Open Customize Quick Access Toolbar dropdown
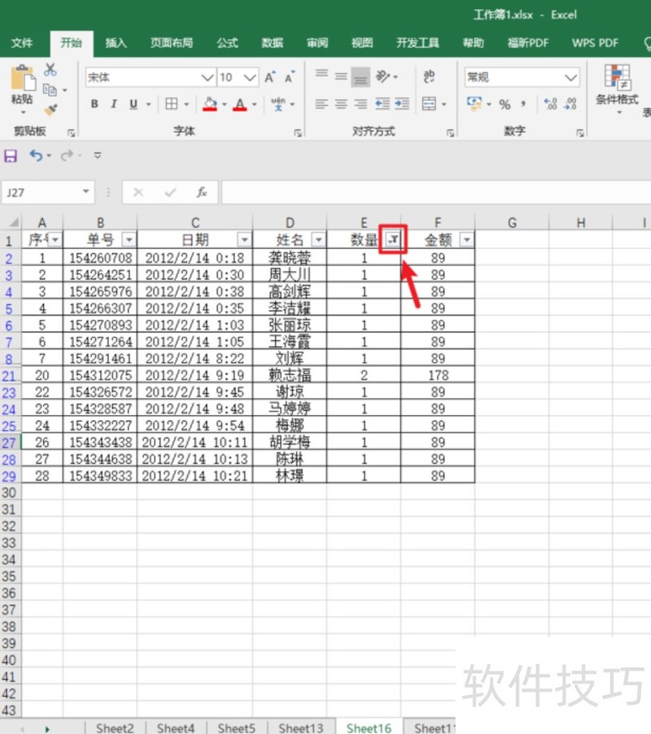 (98, 155)
